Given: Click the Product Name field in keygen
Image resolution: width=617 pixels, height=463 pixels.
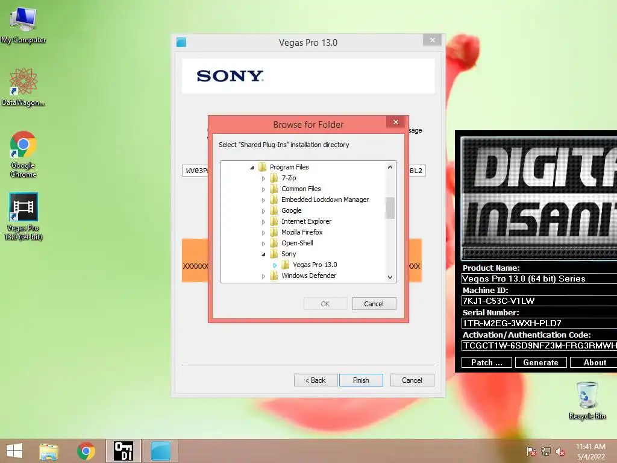Looking at the screenshot, I should pyautogui.click(x=539, y=279).
